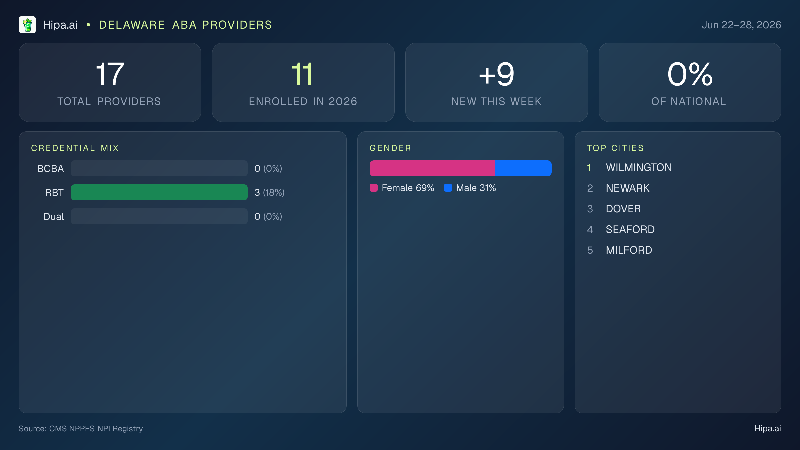This screenshot has height=450, width=800.
Task: Select the Total Providers card
Action: click(110, 82)
